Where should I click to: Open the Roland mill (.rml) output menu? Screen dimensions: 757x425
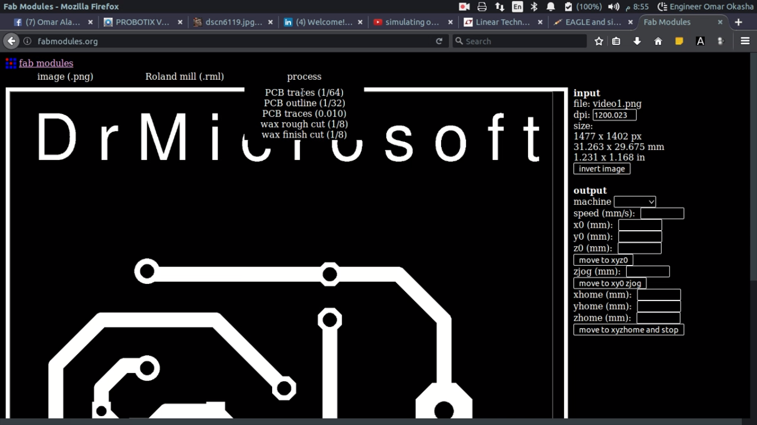[x=185, y=76]
